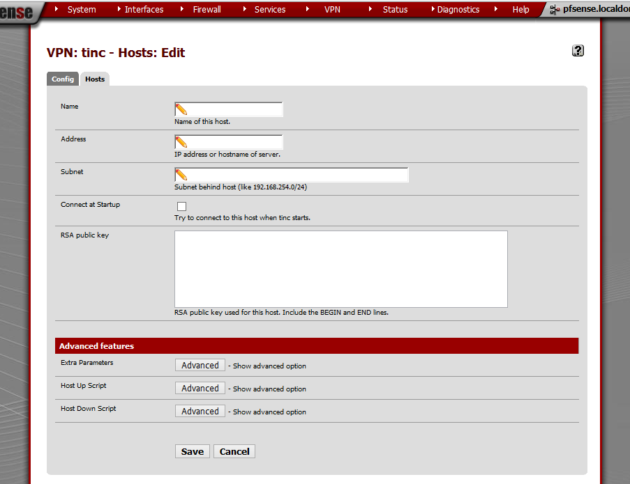Click the network icon beside pfsense.localdomain
Screen dimensions: 630x484
tap(555, 10)
